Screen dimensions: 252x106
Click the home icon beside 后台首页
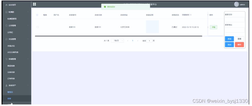click(7, 5)
